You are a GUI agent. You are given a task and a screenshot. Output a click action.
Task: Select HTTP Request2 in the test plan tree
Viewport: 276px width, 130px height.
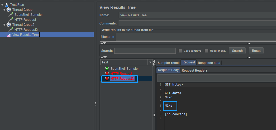(26, 30)
